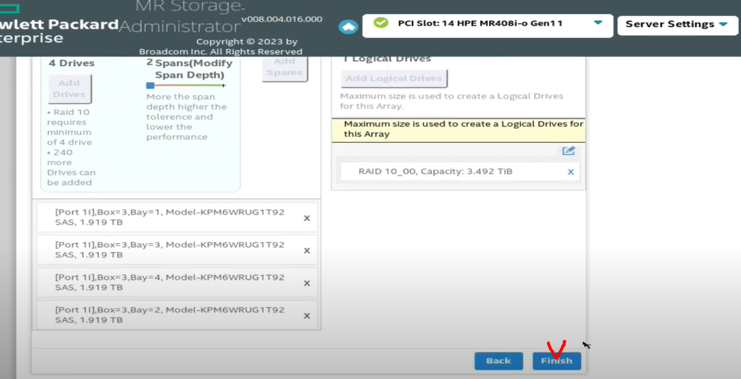This screenshot has width=741, height=379.
Task: Click the version v008.004.016.000 text
Action: [282, 19]
